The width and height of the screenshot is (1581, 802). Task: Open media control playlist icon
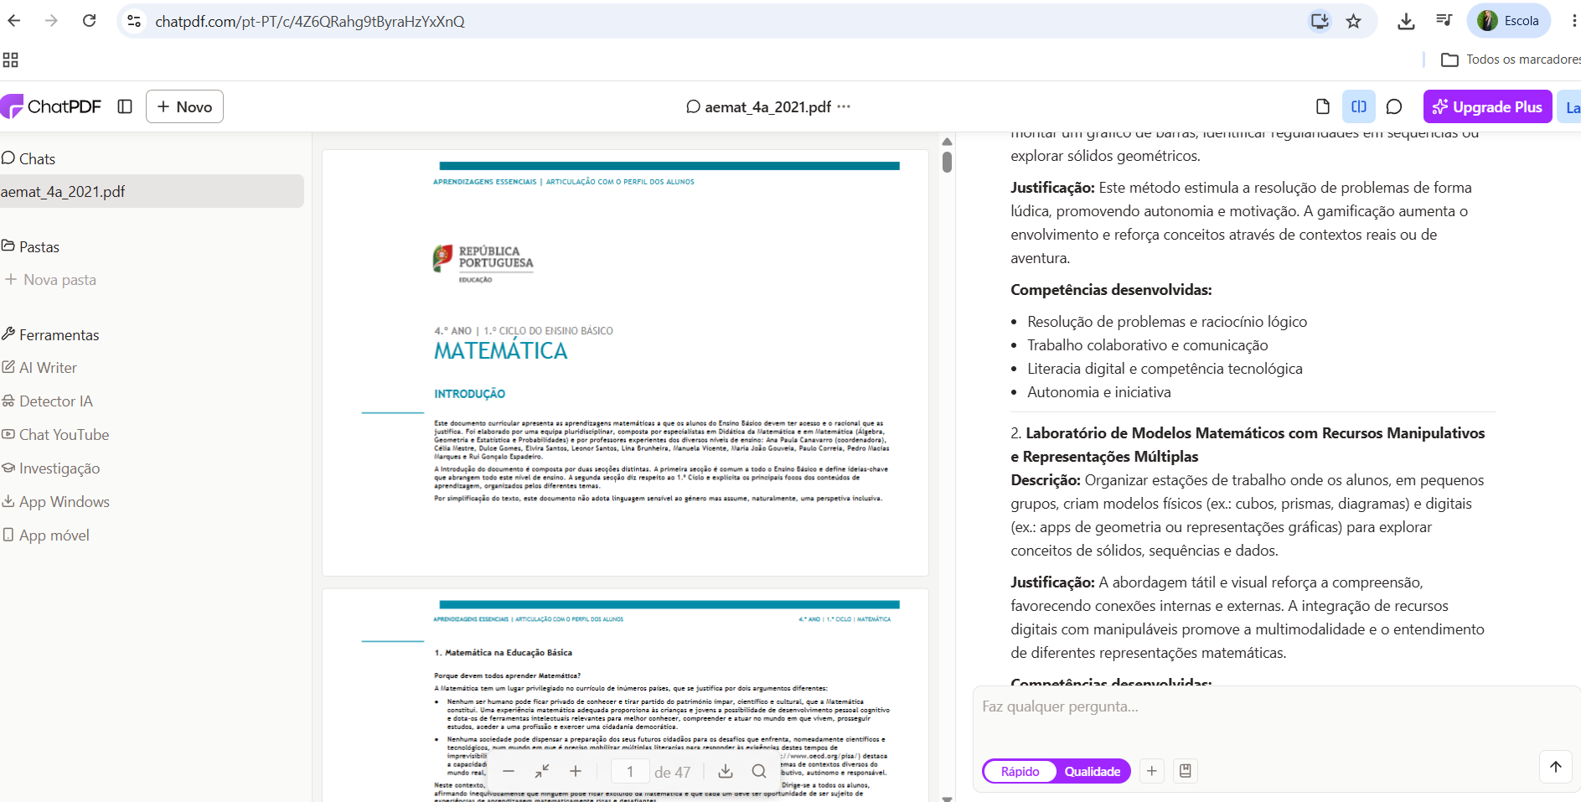pyautogui.click(x=1444, y=21)
